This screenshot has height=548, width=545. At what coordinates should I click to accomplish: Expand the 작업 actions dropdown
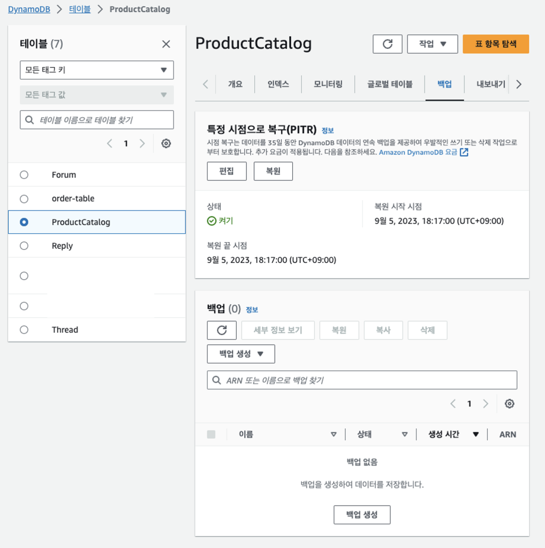pyautogui.click(x=432, y=44)
